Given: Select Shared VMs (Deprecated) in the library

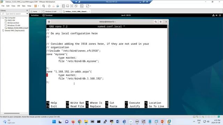Looking at the screenshot, I should tap(15, 31).
